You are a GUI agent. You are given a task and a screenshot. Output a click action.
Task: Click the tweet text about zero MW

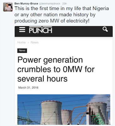pos(62,14)
